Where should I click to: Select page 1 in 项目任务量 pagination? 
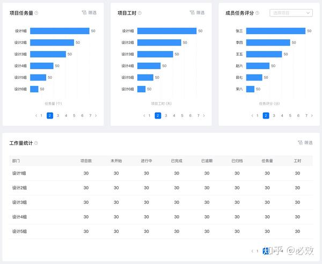[41, 115]
